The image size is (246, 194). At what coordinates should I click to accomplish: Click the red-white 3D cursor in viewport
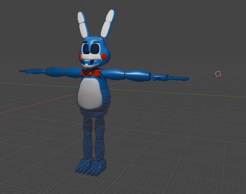218,74
